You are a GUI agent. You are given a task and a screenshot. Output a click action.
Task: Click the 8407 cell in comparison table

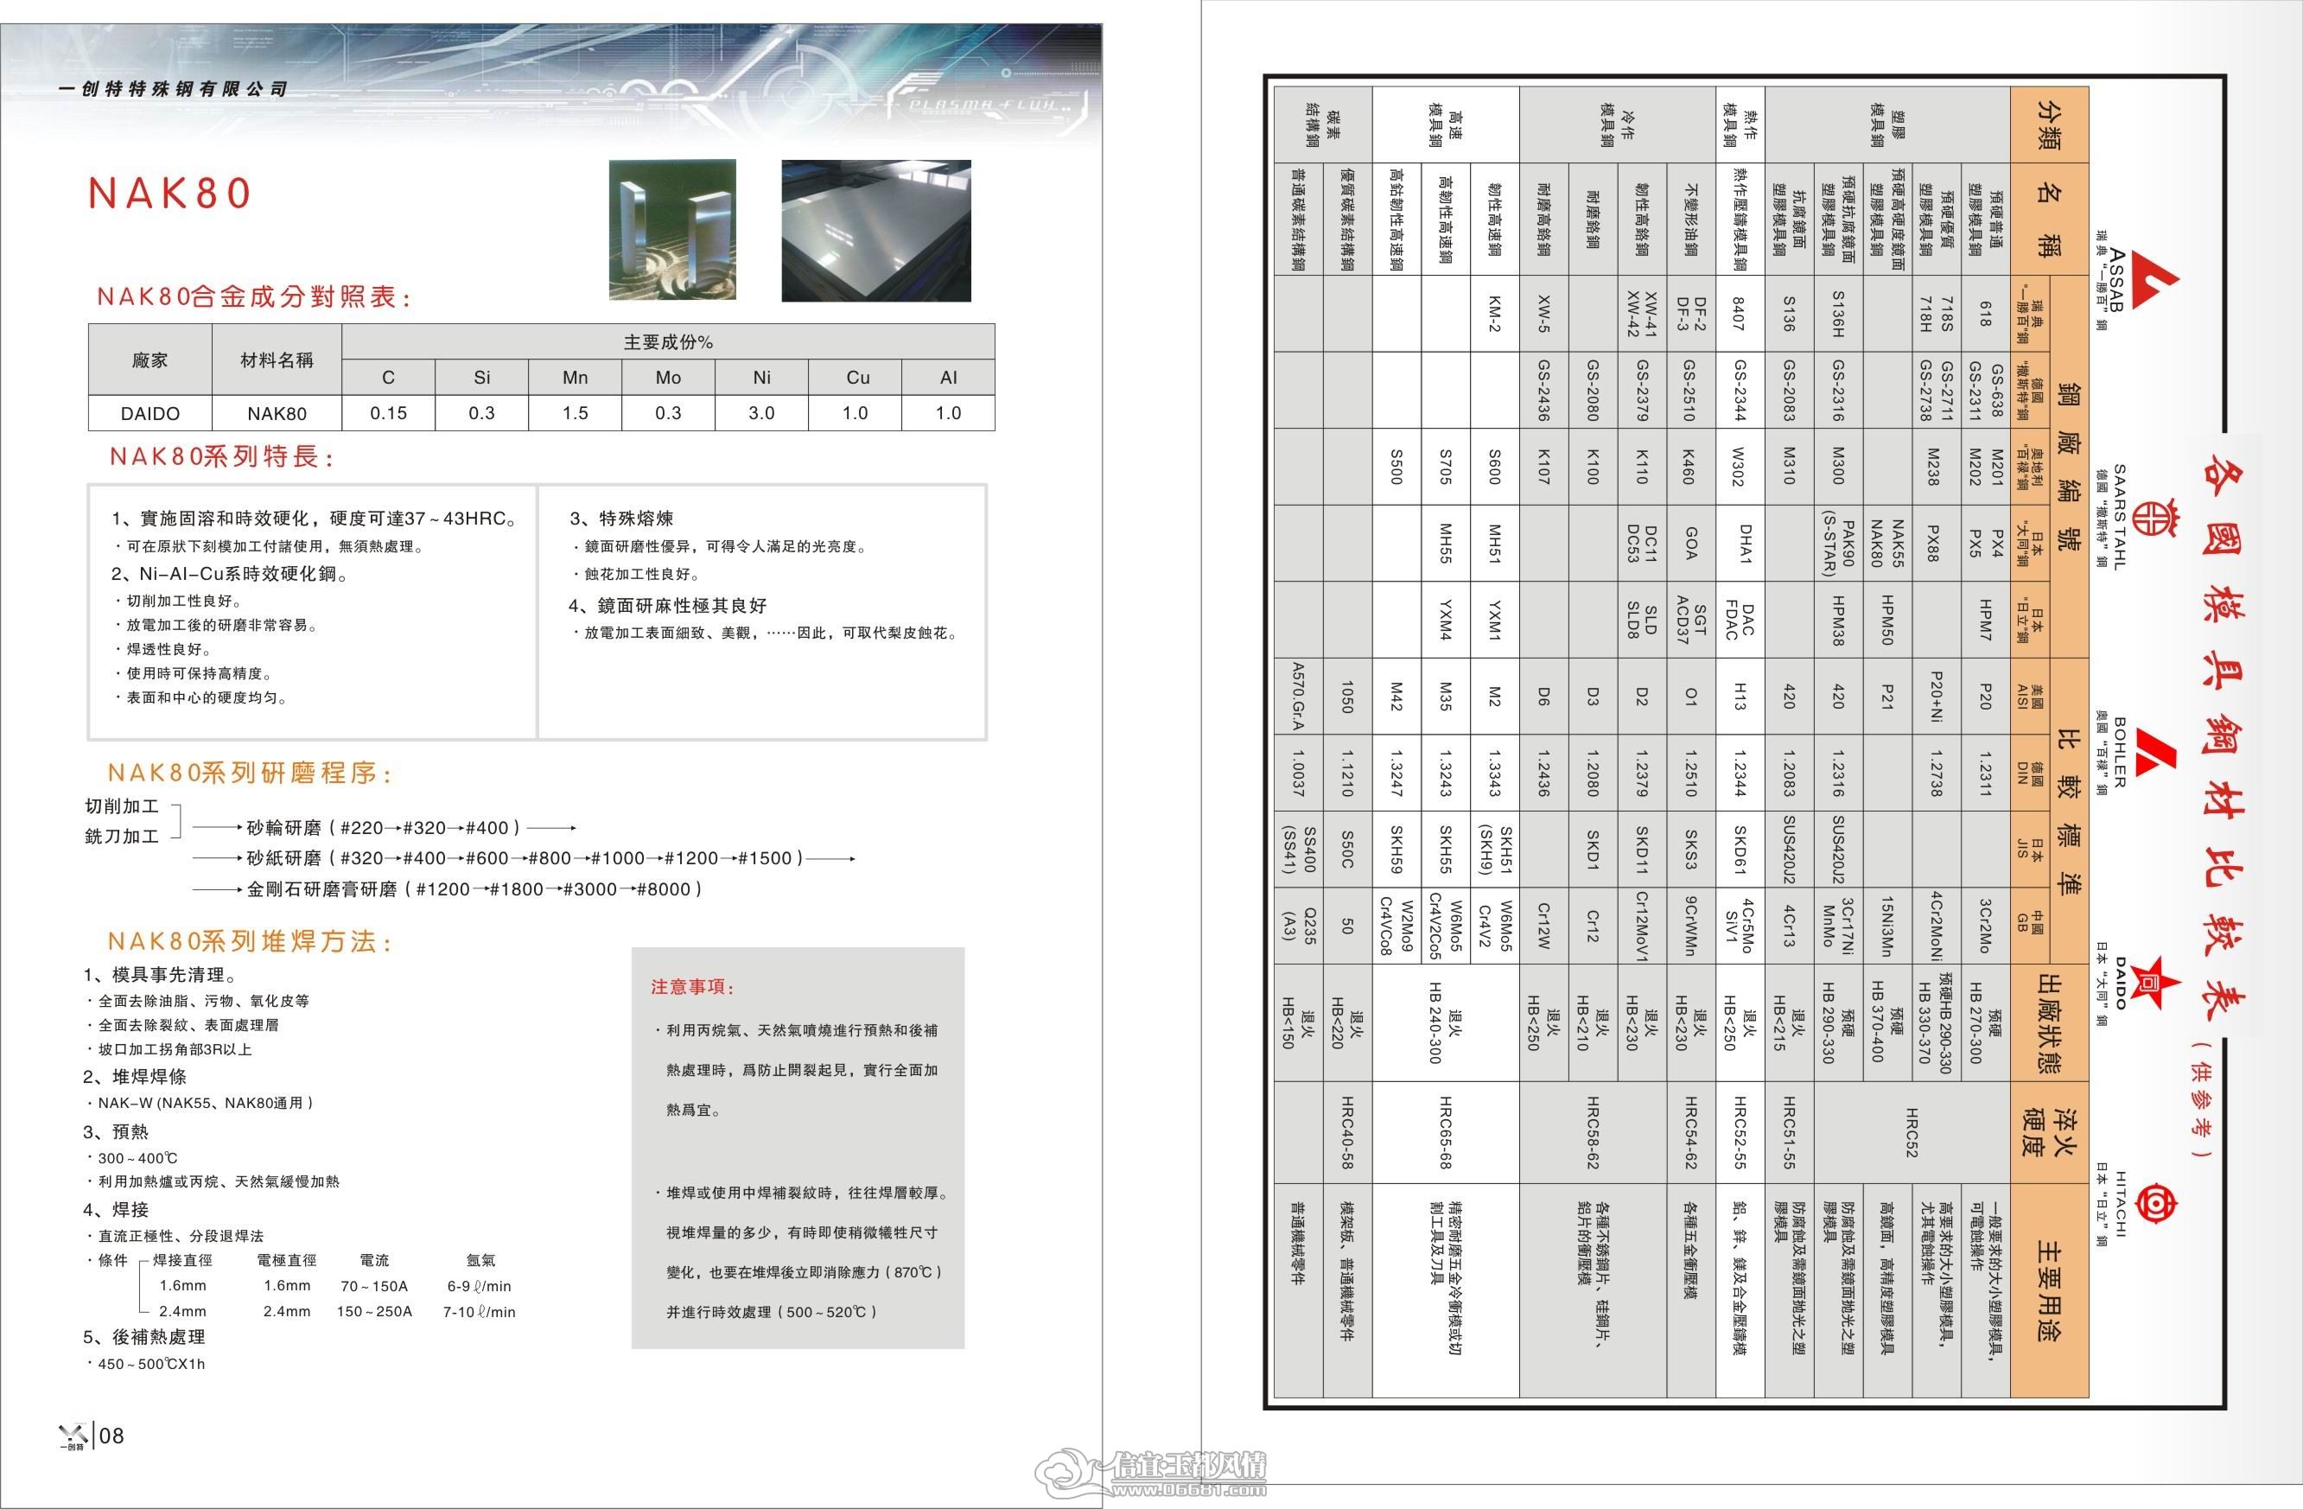click(x=1739, y=314)
